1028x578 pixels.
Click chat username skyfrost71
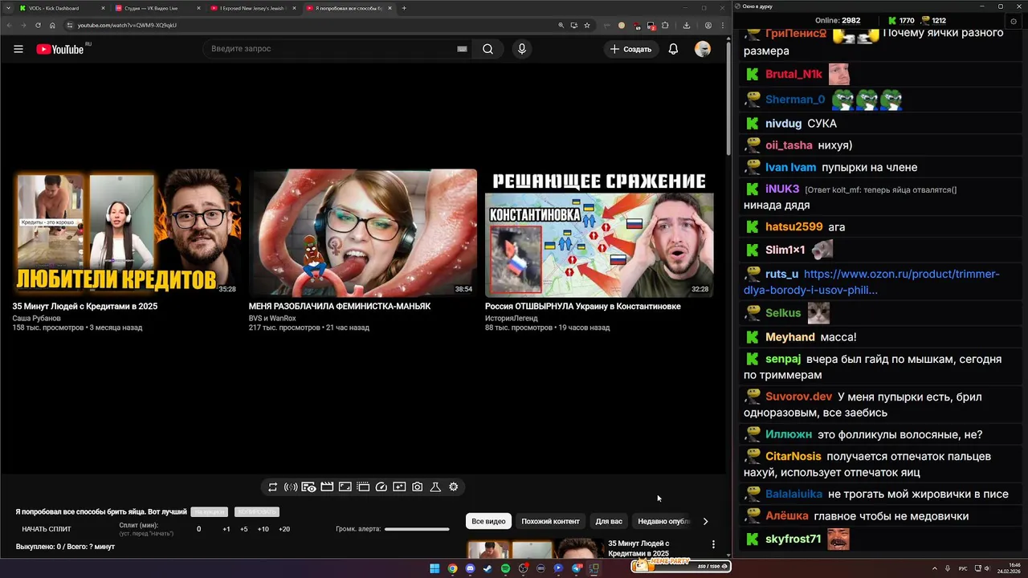click(793, 539)
